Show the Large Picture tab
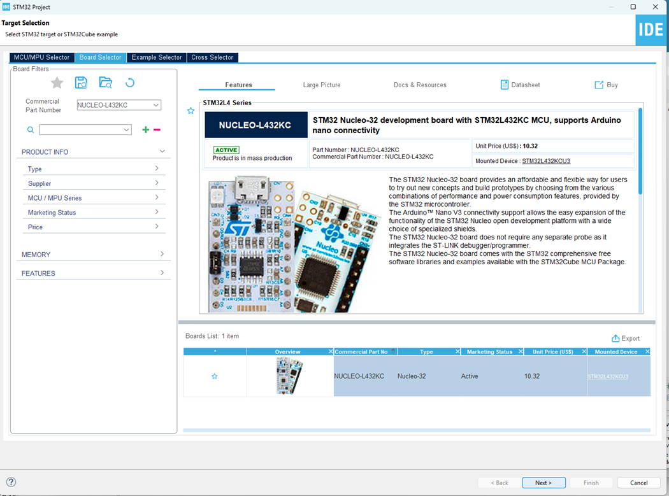The image size is (669, 496). coord(322,85)
